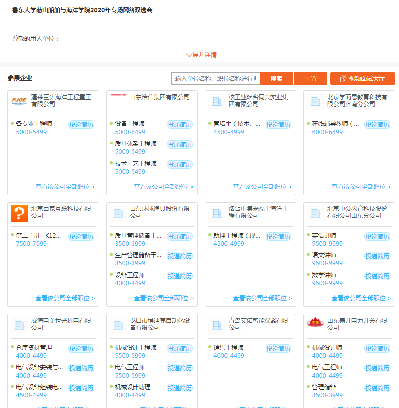
Task: Submit resume for 语文讲师
Action: [377, 256]
